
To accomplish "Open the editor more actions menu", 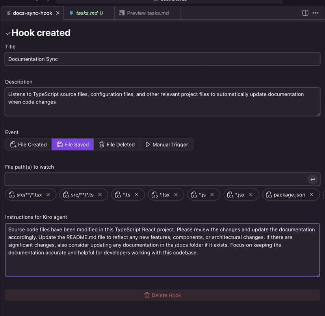I will (x=316, y=13).
